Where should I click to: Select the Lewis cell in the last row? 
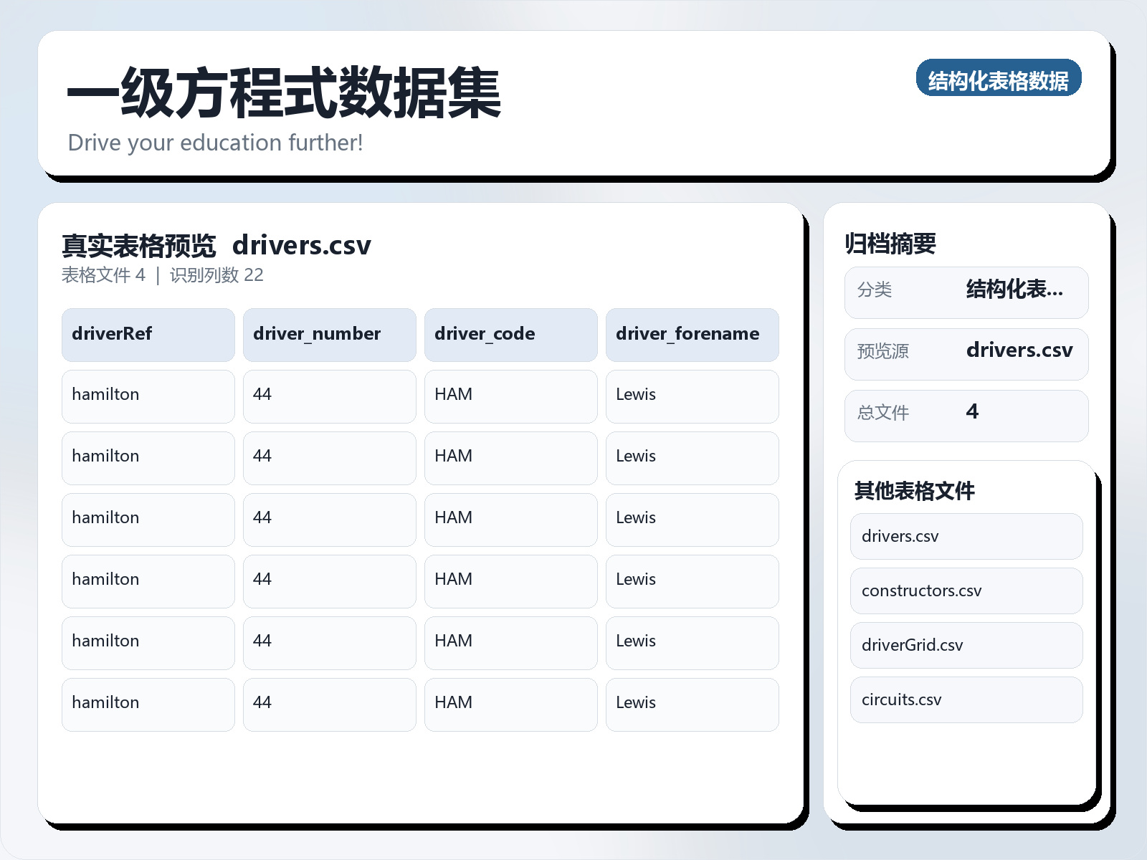[692, 704]
